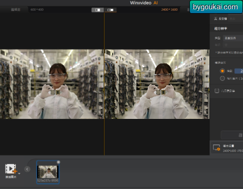Tick the checkbox below the scaling options
Image resolution: width=243 pixels, height=189 pixels.
pyautogui.click(x=217, y=91)
